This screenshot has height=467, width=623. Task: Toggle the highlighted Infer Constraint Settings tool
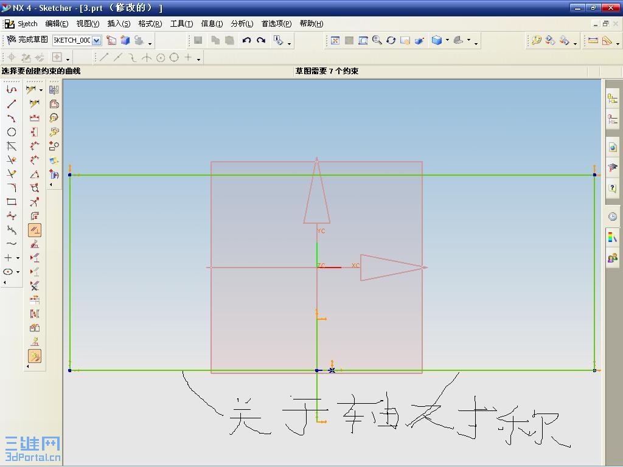click(x=35, y=356)
